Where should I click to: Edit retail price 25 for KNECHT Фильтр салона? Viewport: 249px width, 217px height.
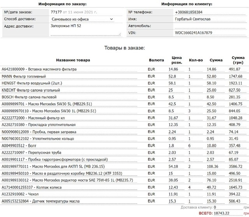click(x=176, y=90)
